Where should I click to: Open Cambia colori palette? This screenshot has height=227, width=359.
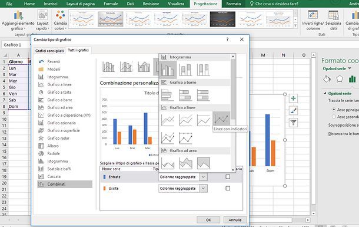click(61, 21)
